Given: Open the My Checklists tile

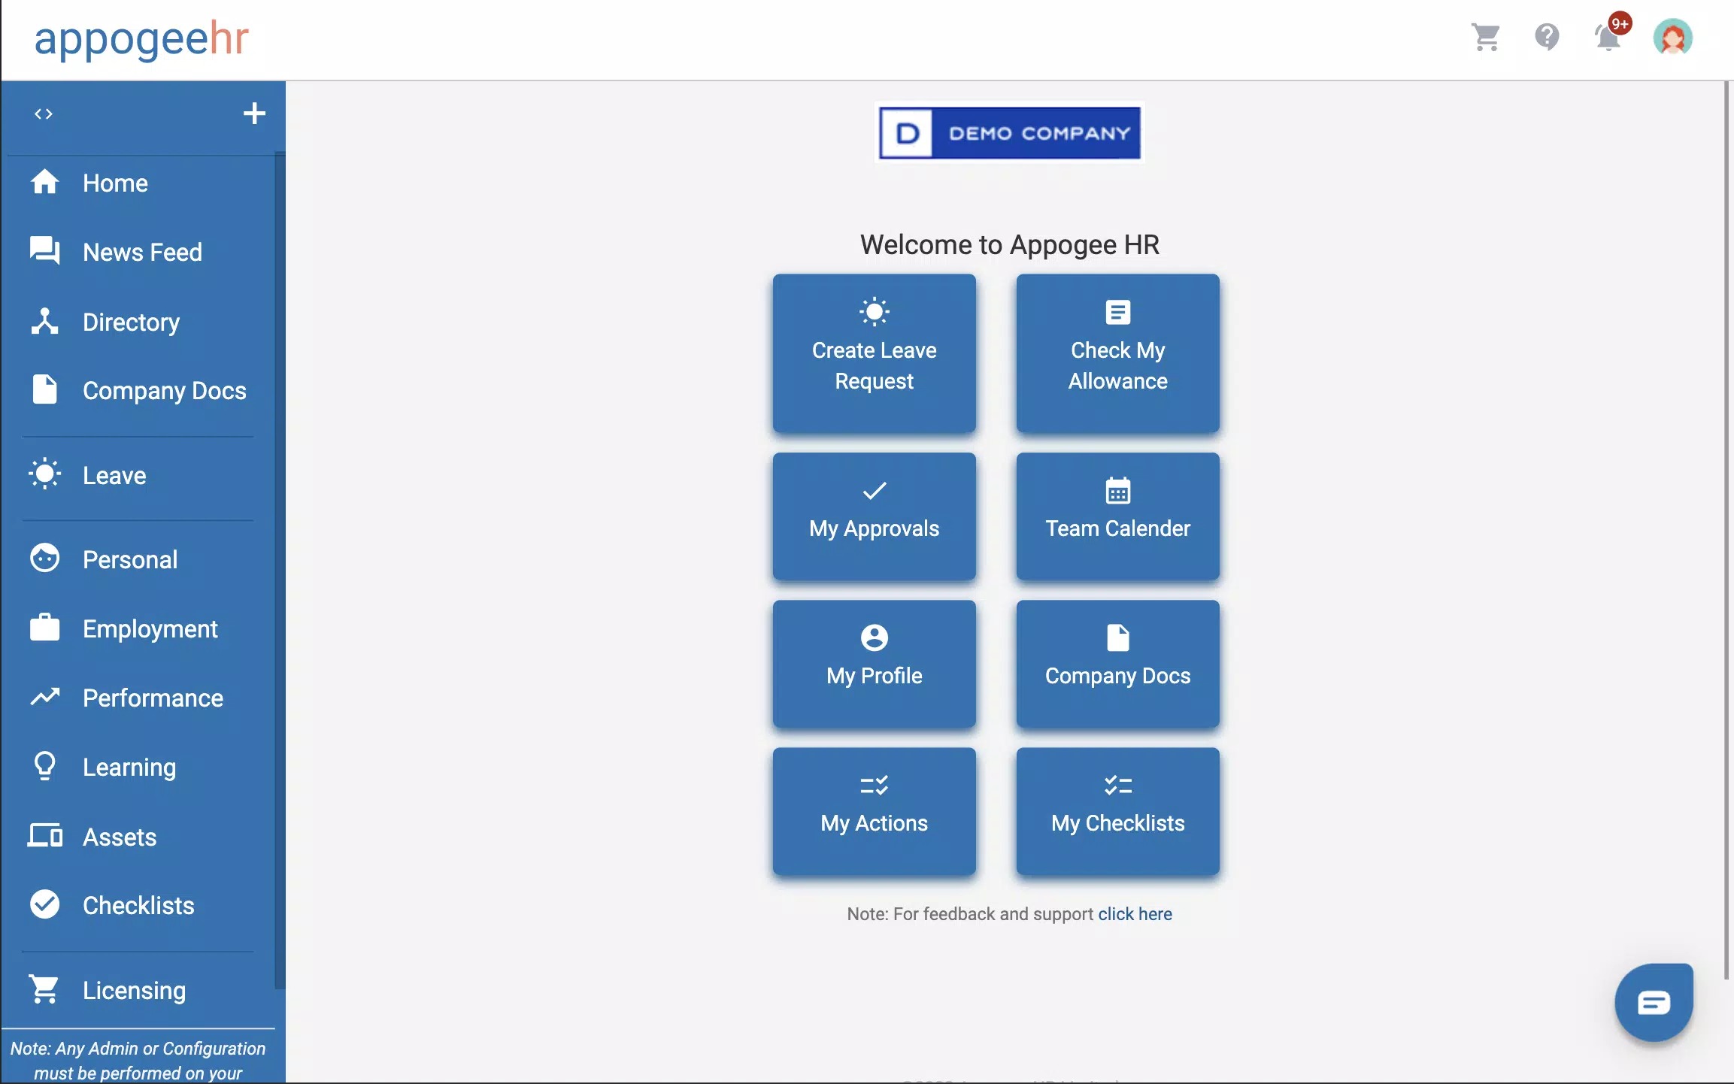Looking at the screenshot, I should point(1117,810).
